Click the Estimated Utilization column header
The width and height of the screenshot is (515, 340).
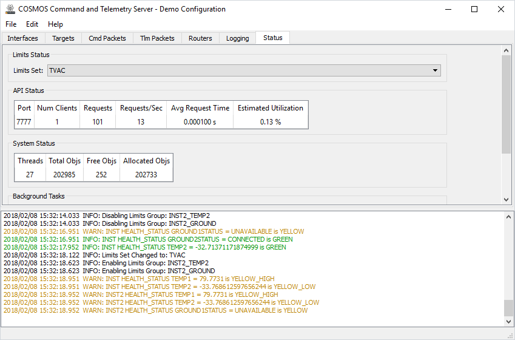pos(270,108)
